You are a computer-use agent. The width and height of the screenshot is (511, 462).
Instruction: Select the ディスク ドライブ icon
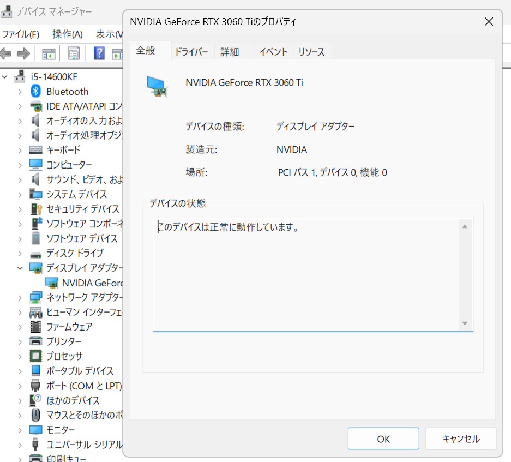point(35,255)
